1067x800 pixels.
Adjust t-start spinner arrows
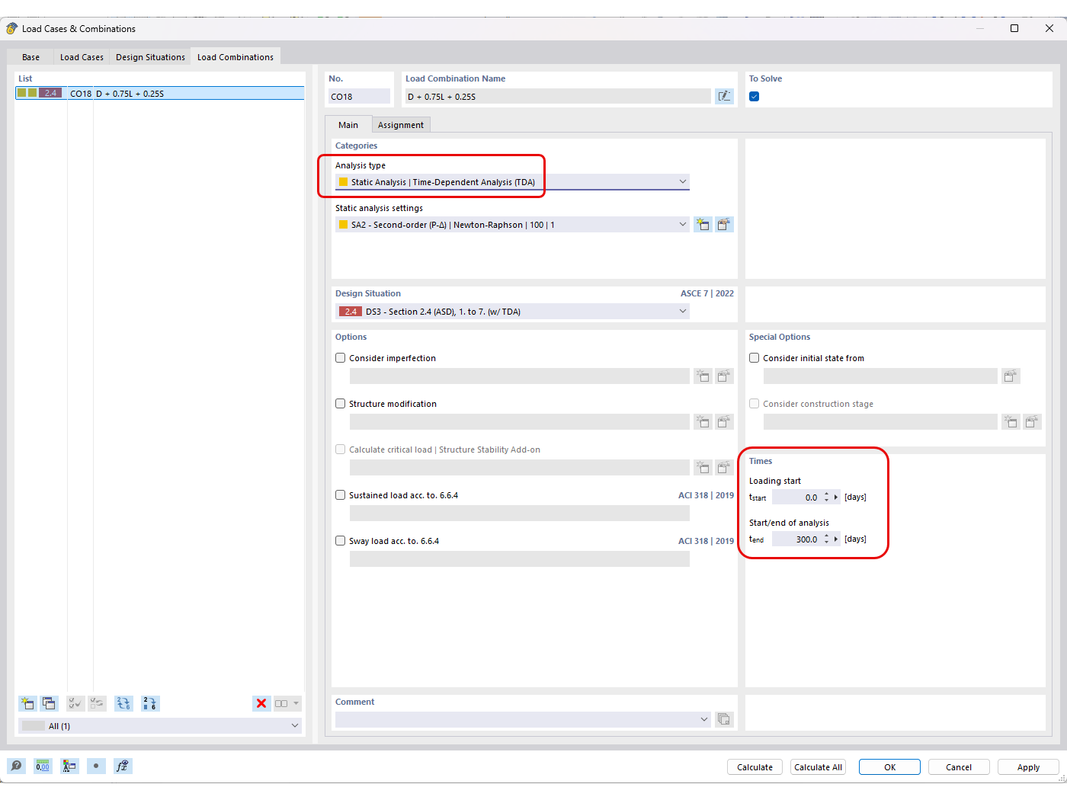click(826, 498)
